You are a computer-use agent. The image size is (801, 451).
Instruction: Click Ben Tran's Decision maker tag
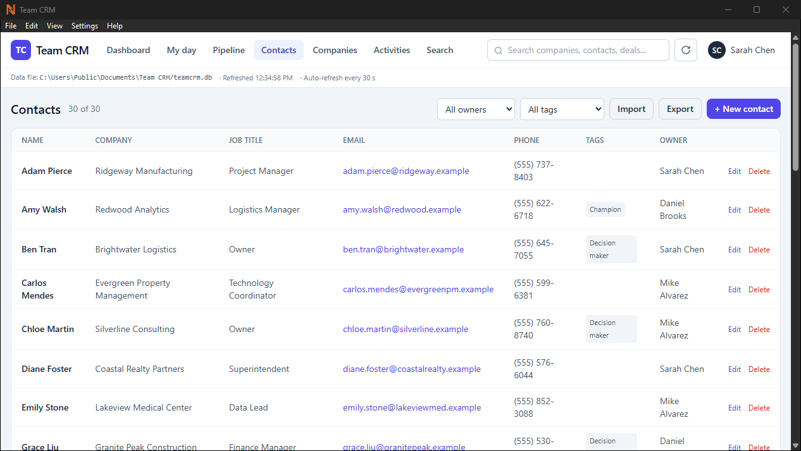tap(611, 249)
